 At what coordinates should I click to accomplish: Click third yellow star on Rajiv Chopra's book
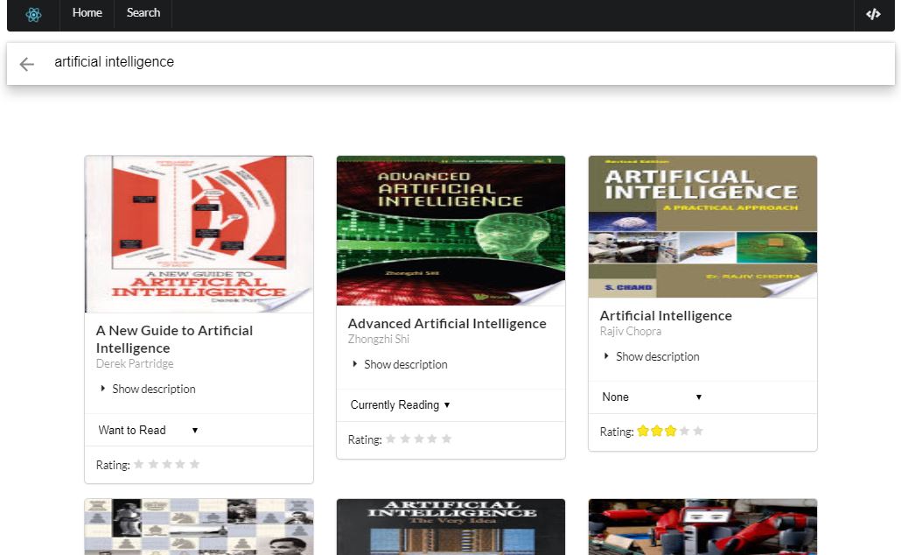click(x=671, y=431)
